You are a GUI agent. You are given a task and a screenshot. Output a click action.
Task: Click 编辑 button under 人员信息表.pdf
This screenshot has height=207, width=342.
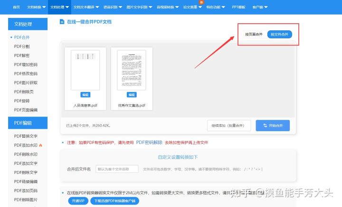click(85, 95)
